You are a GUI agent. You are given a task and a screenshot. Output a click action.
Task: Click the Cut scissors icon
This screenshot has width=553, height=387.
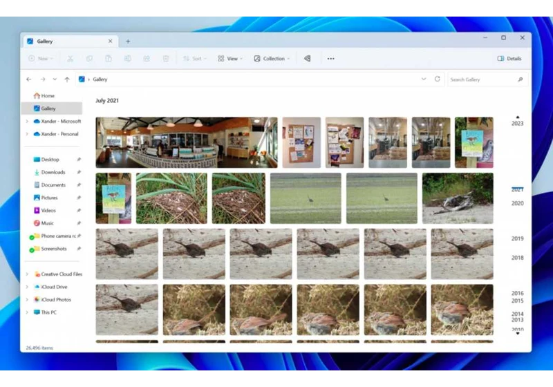pyautogui.click(x=71, y=59)
